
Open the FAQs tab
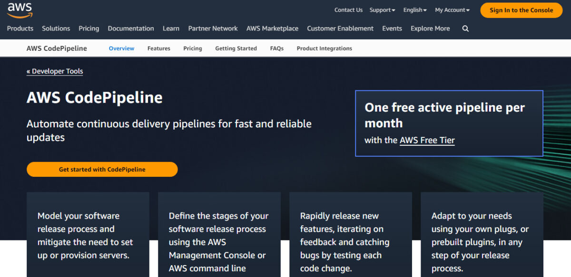click(276, 48)
